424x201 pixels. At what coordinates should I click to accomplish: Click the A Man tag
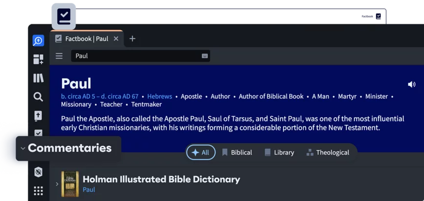(321, 97)
